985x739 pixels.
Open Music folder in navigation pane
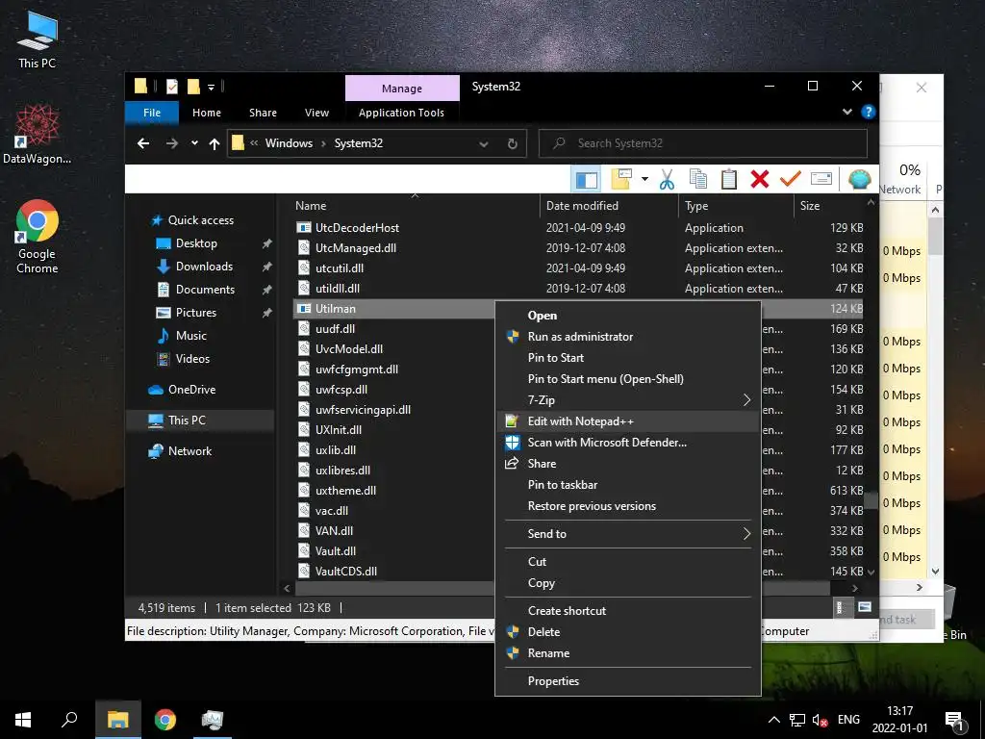pyautogui.click(x=191, y=336)
